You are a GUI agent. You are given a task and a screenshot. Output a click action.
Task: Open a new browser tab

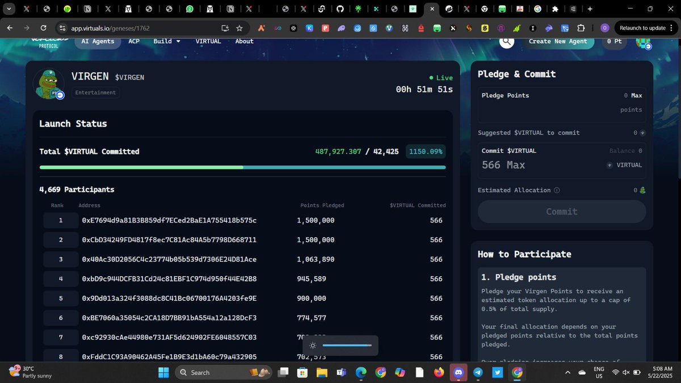590,9
